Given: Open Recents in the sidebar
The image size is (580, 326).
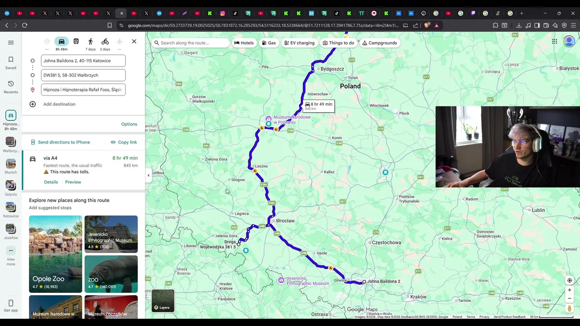Looking at the screenshot, I should pyautogui.click(x=11, y=87).
